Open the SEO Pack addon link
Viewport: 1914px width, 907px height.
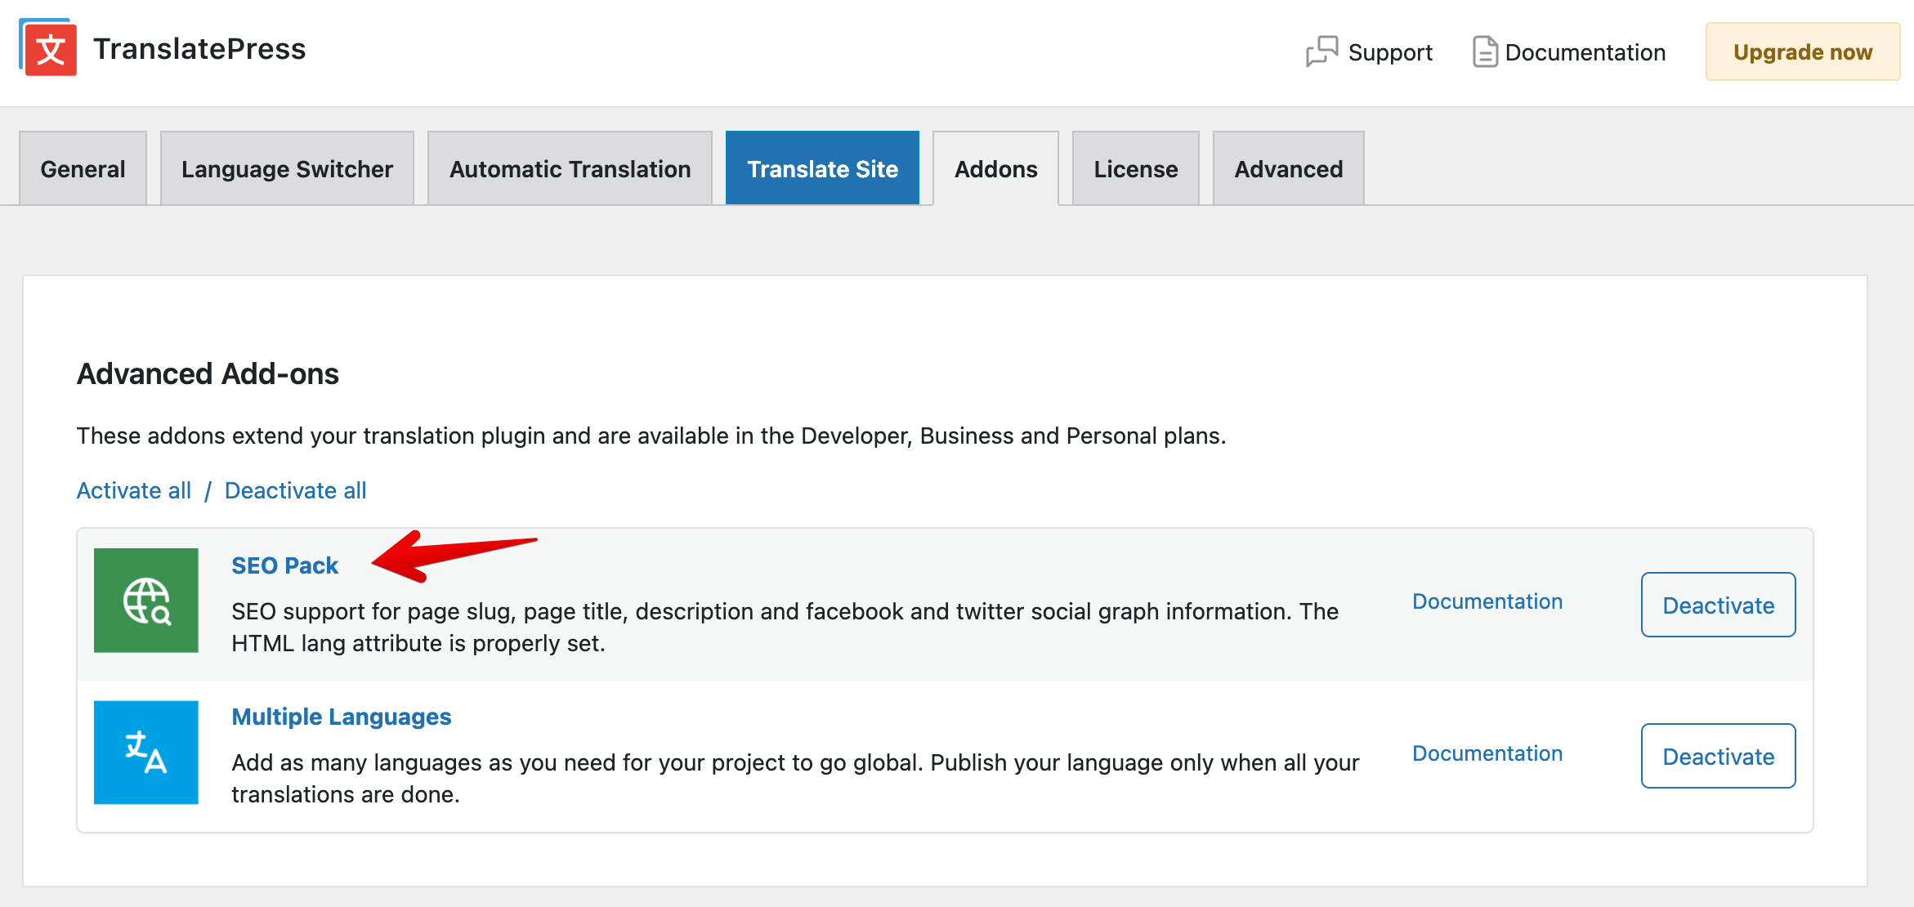(x=284, y=565)
